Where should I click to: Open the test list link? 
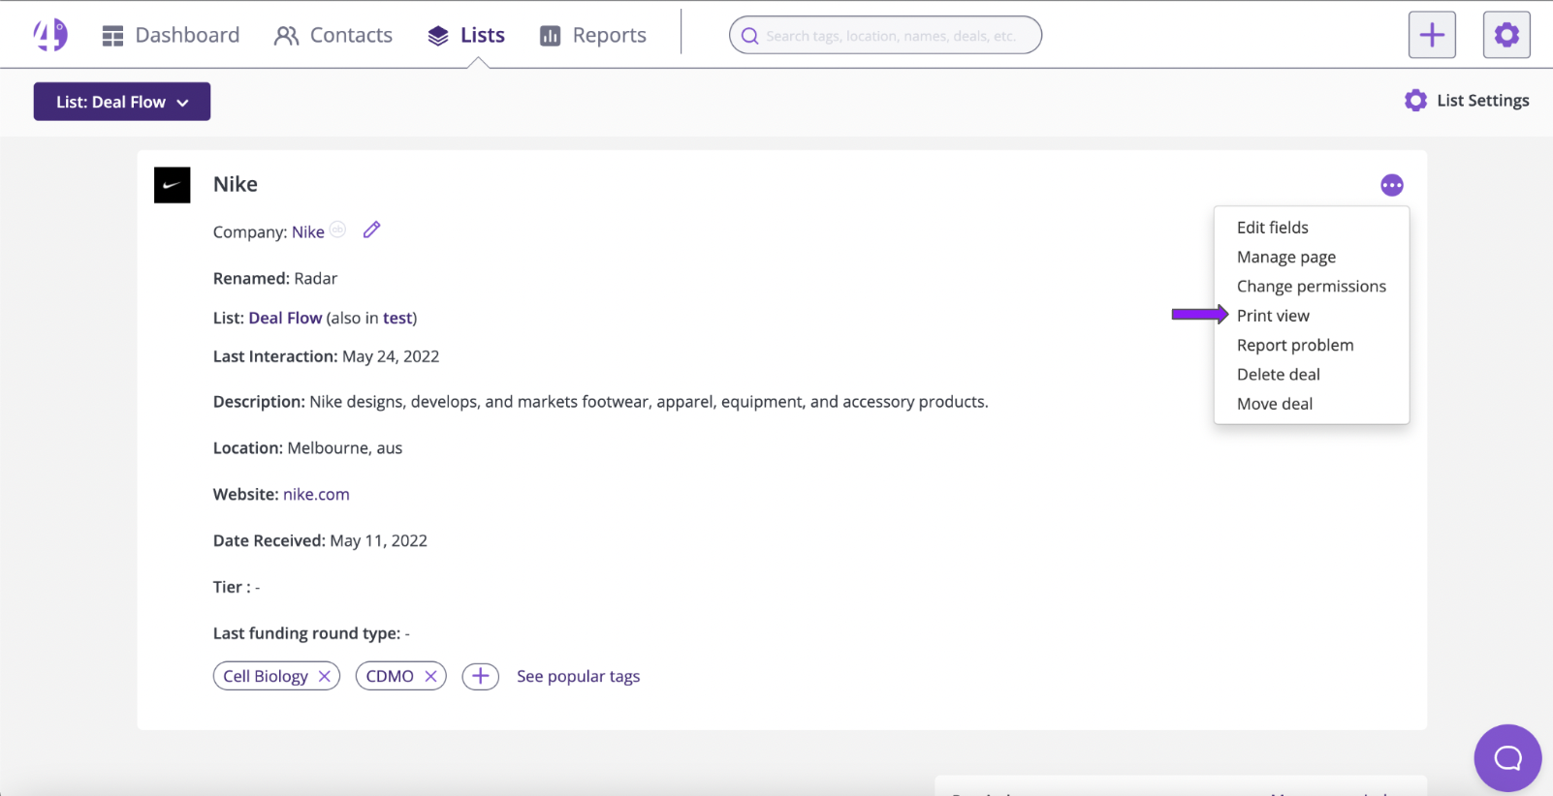397,318
